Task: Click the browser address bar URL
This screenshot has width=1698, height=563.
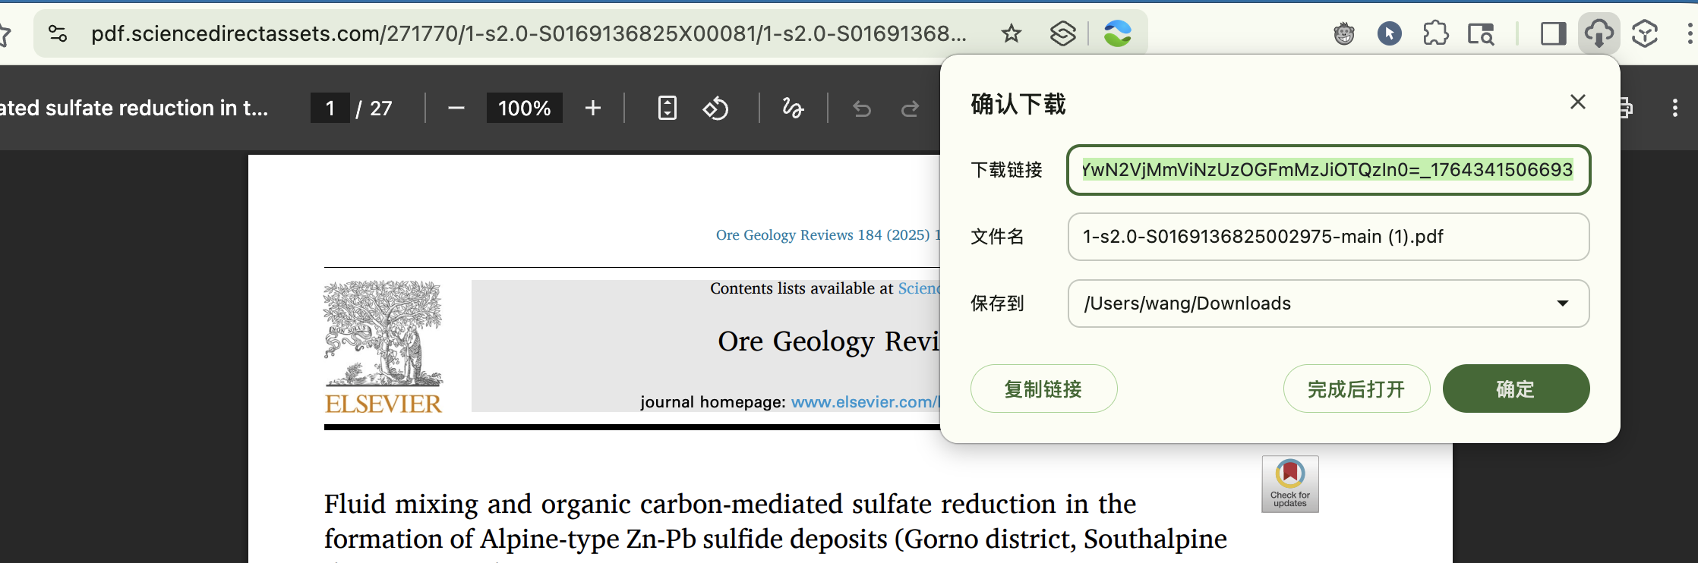Action: click(529, 33)
